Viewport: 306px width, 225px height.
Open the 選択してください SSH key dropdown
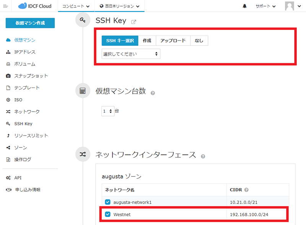(131, 54)
